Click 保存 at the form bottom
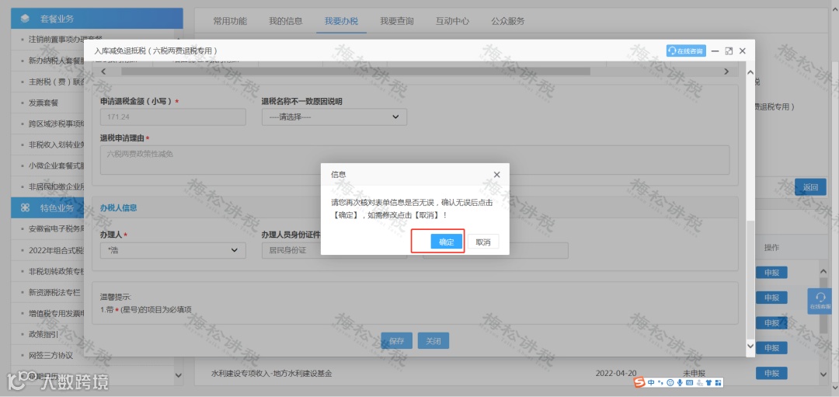Screen dimensions: 839x397 click(x=396, y=341)
